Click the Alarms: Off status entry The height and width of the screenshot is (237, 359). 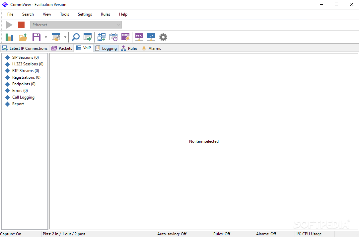pos(266,234)
